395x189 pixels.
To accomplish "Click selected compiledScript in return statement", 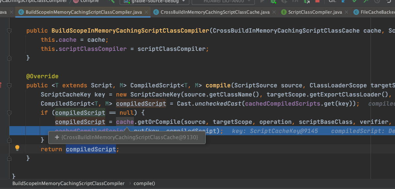I will 91,149.
